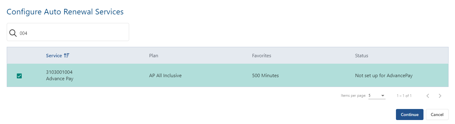Image resolution: width=455 pixels, height=124 pixels.
Task: Click the Favorites column header
Action: 261,56
